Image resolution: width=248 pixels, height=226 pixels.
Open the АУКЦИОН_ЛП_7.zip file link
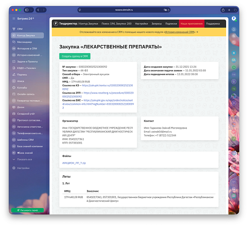[74, 163]
